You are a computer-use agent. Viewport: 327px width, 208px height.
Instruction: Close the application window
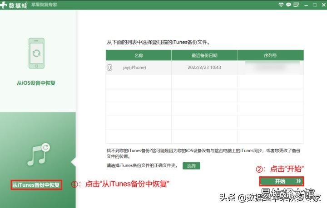click(x=324, y=5)
